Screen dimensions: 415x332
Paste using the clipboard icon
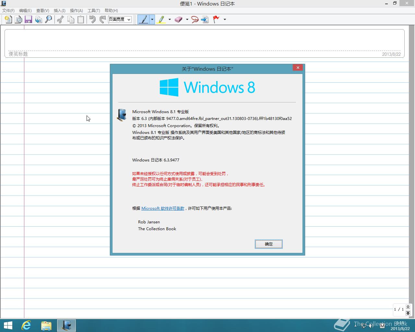81,19
